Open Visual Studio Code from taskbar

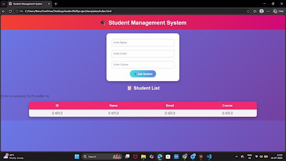[x=209, y=157]
